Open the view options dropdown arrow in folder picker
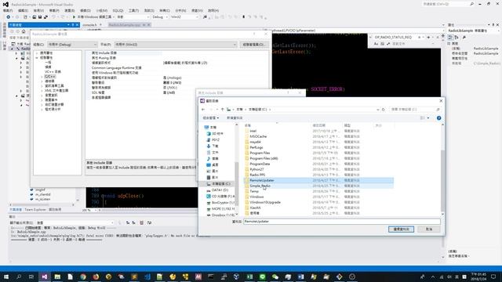This screenshot has width=502, height=282. click(428, 118)
